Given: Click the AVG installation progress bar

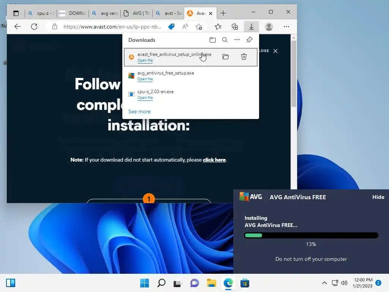Looking at the screenshot, I should 311,235.
